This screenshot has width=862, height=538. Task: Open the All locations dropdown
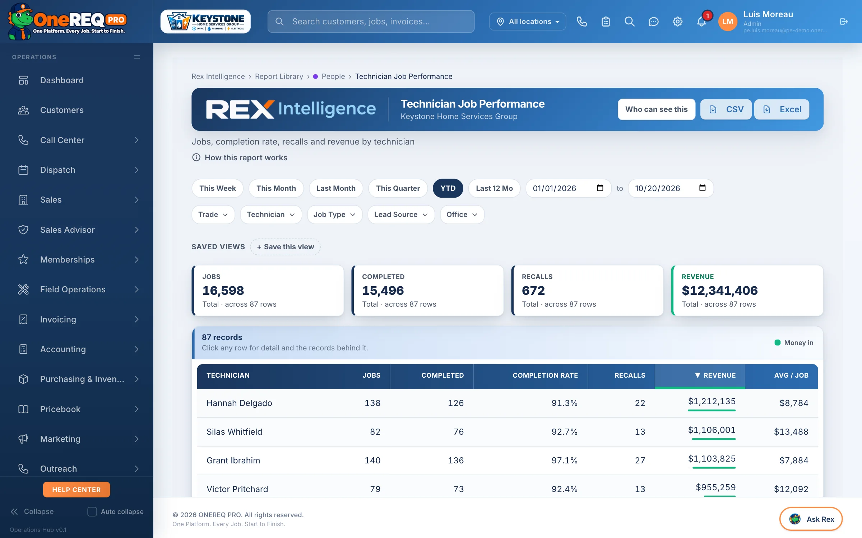tap(528, 22)
